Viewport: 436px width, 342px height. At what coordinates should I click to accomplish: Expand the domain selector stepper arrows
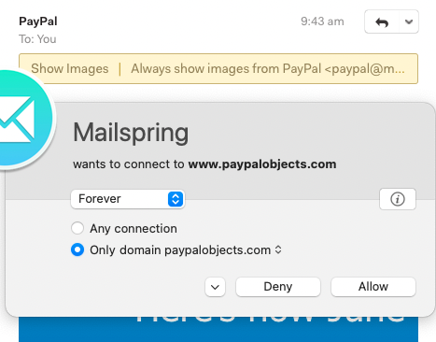tap(278, 249)
